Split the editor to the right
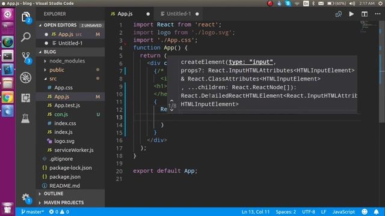Viewport: 385px width, 216px height. tap(365, 14)
